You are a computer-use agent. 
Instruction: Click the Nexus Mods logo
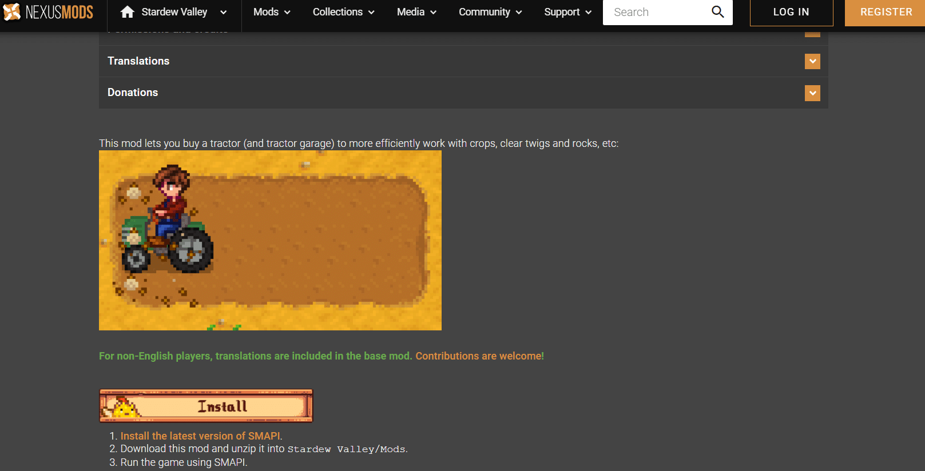click(x=48, y=12)
